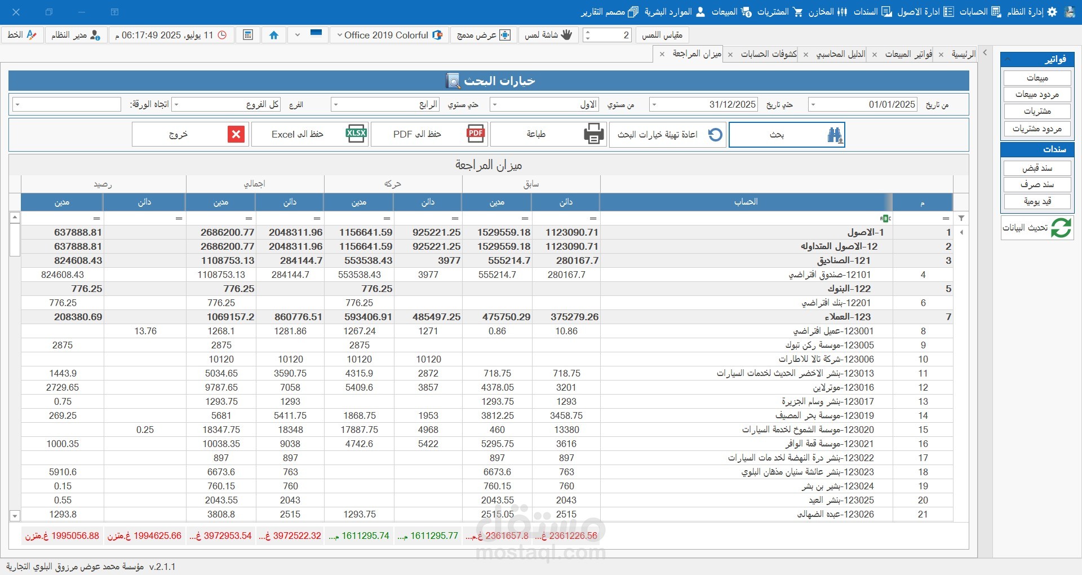Click the green refresh data icon (تحديث البيانات)
The height and width of the screenshot is (575, 1082).
coord(1061,228)
